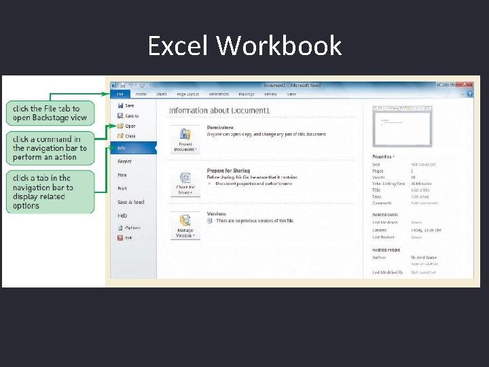Select Print in the navigation bar

click(122, 188)
